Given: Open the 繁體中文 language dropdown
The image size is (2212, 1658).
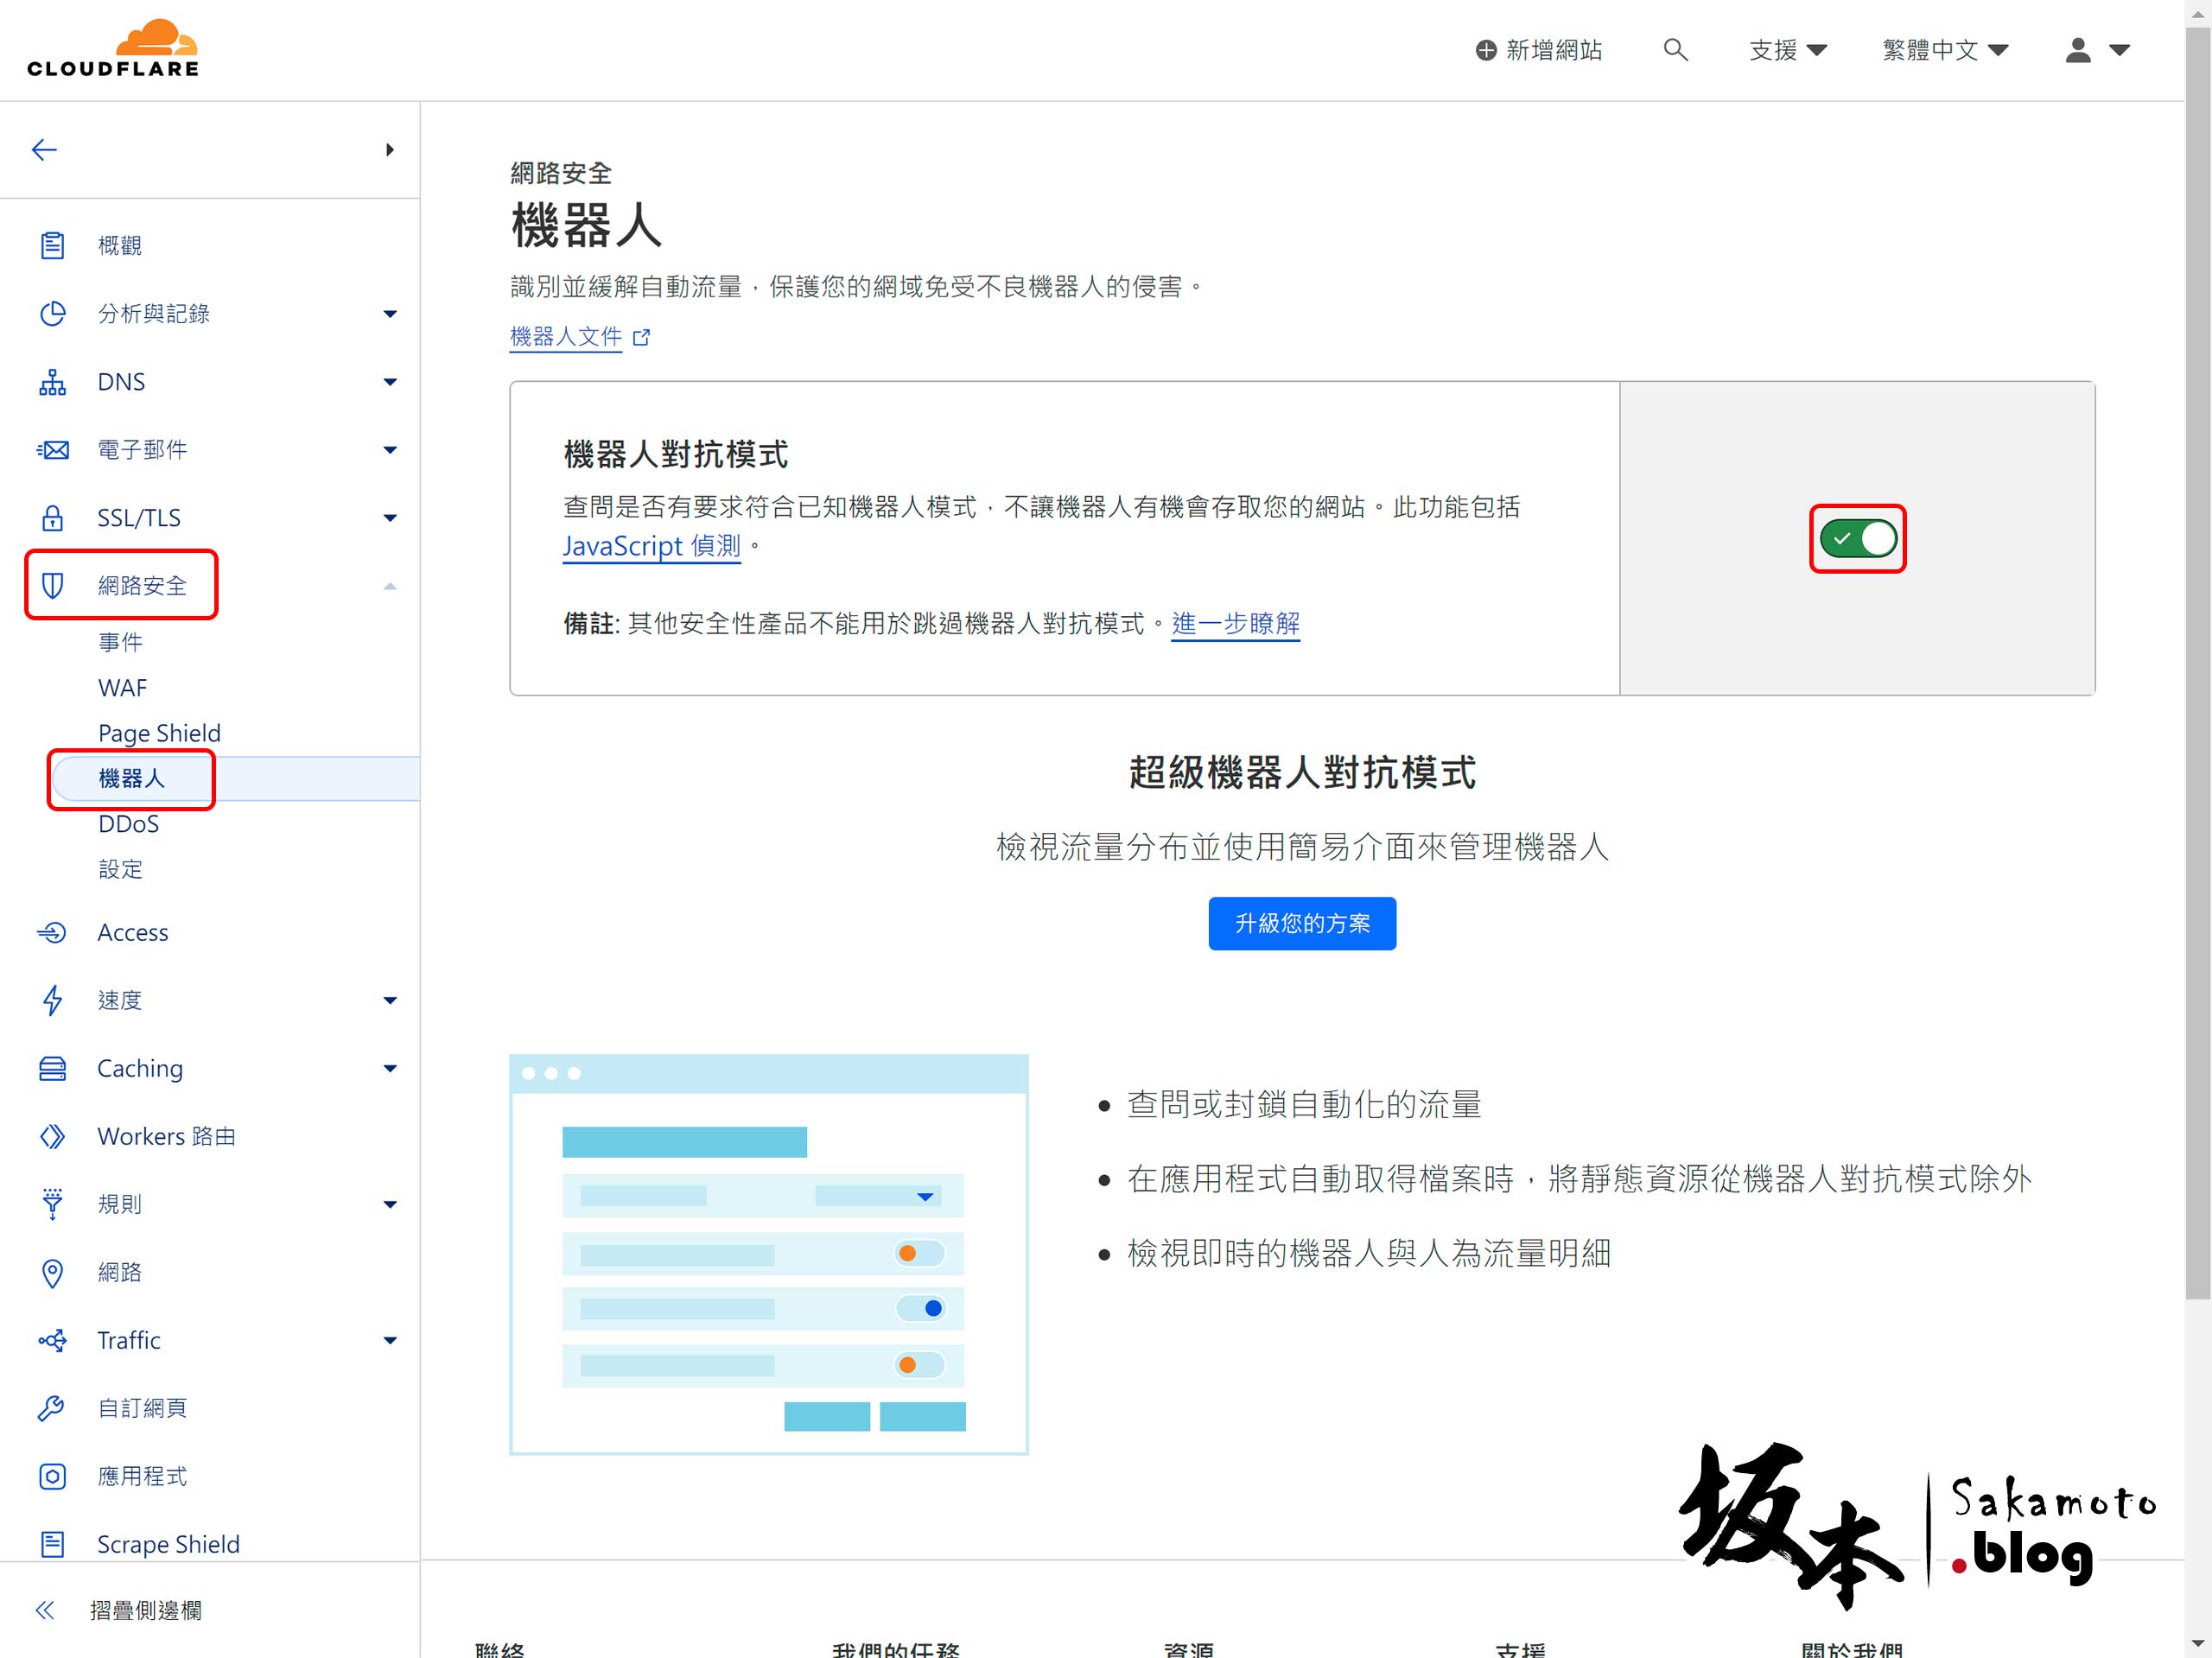Looking at the screenshot, I should (x=1945, y=50).
